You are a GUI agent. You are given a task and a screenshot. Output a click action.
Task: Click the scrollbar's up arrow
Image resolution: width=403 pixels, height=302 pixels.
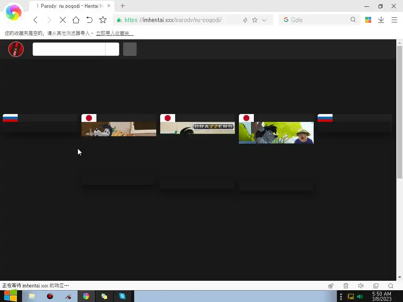400,42
